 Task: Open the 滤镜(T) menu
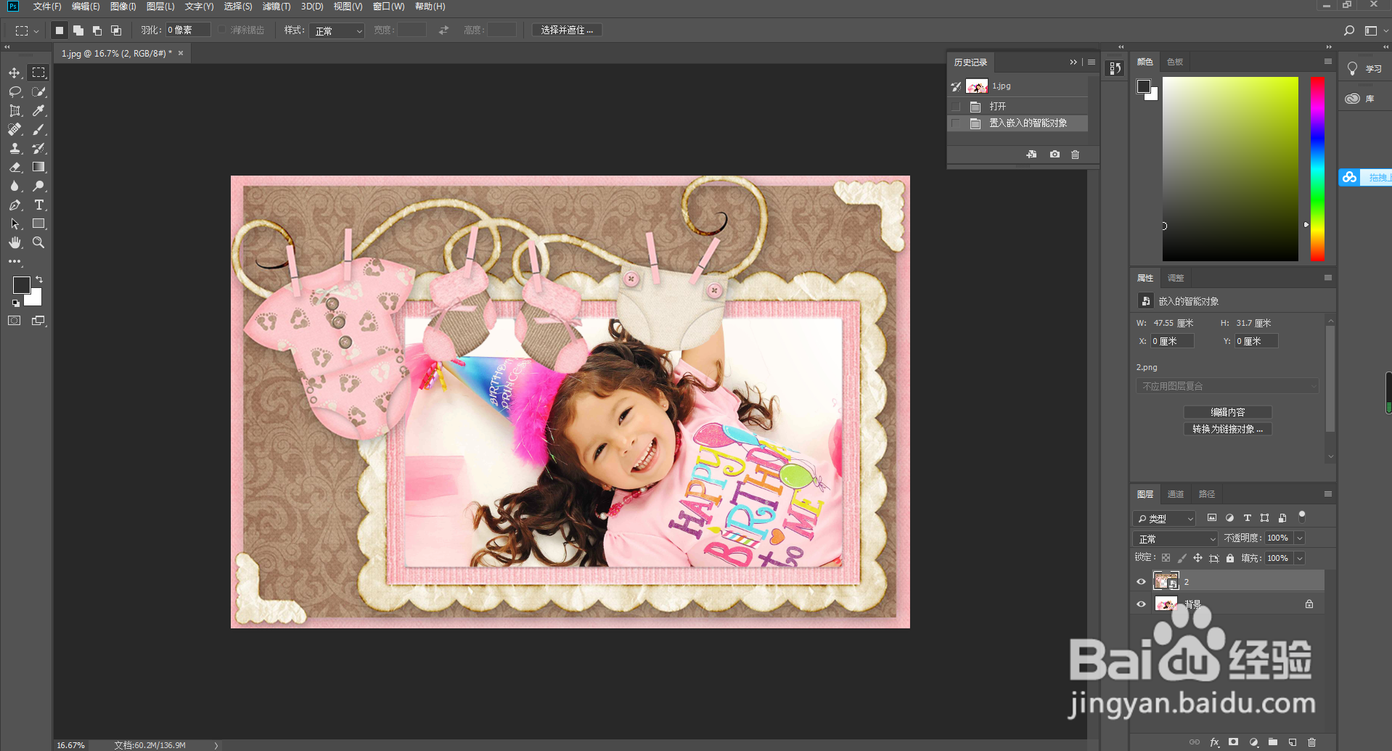click(x=276, y=7)
